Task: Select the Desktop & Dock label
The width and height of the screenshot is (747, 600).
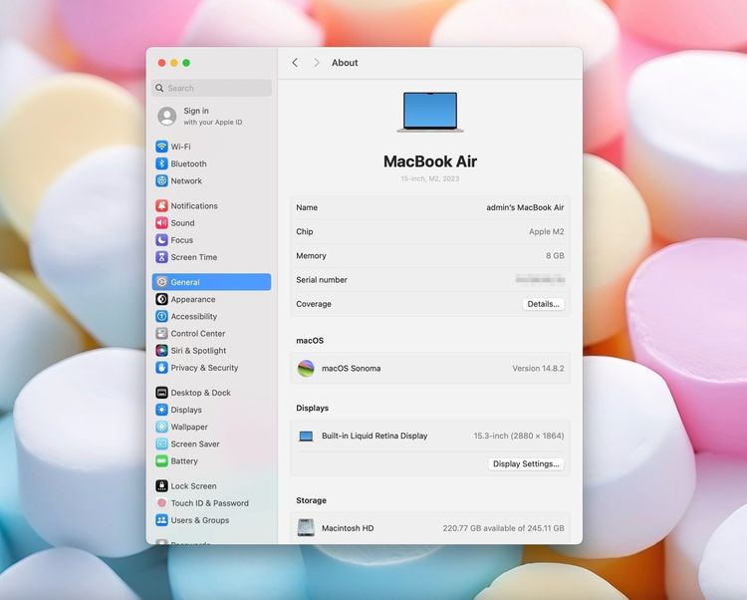Action: (200, 393)
